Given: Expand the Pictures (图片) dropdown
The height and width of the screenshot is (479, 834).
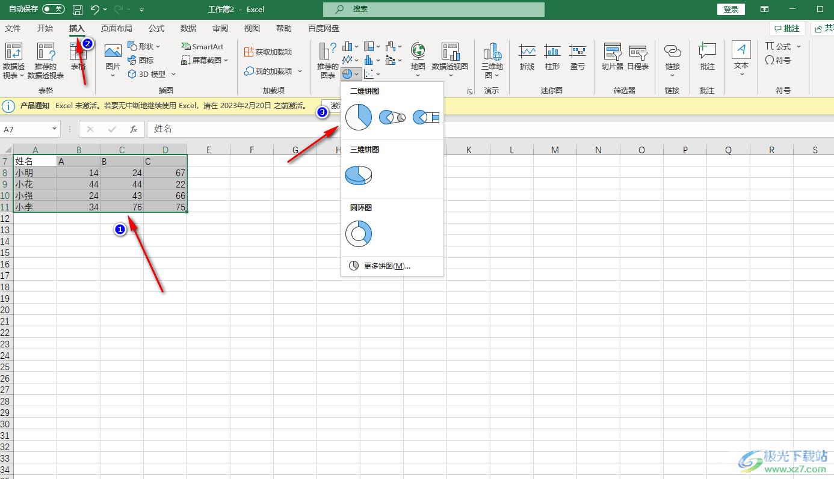Looking at the screenshot, I should pyautogui.click(x=113, y=75).
